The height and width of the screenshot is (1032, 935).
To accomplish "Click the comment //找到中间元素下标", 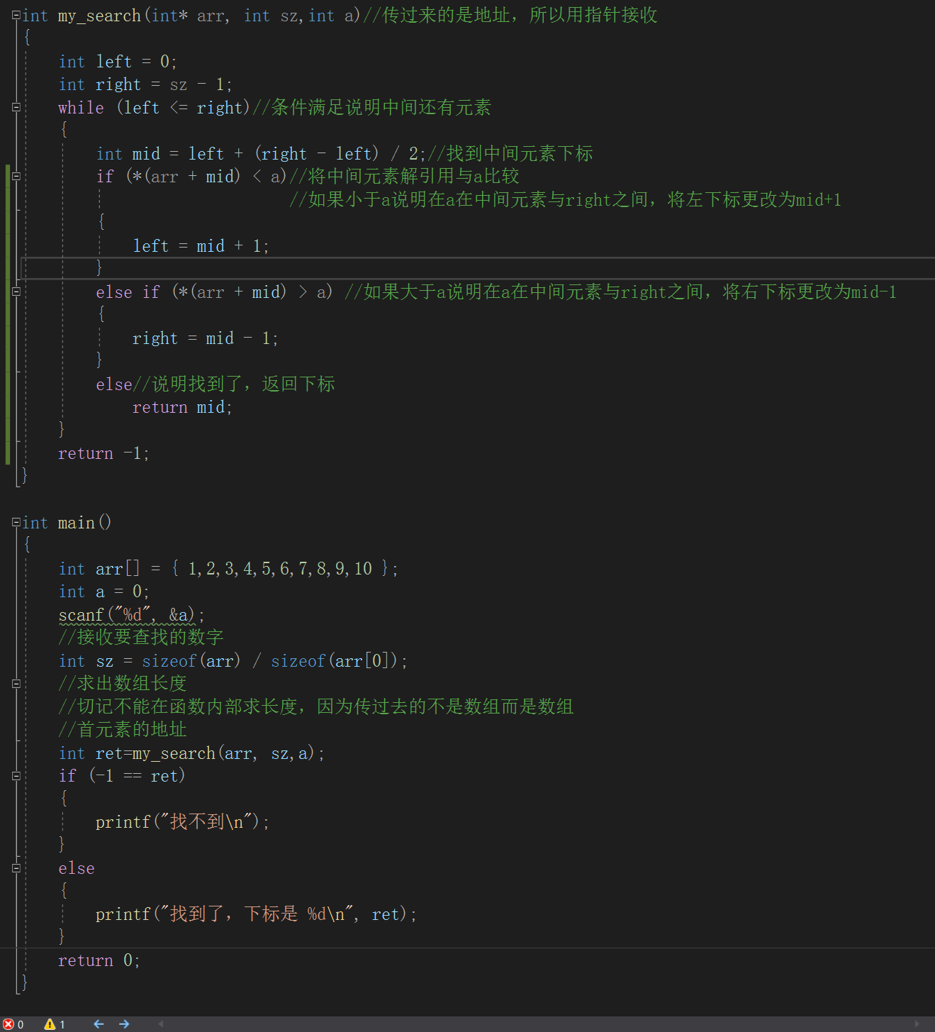I will click(510, 154).
